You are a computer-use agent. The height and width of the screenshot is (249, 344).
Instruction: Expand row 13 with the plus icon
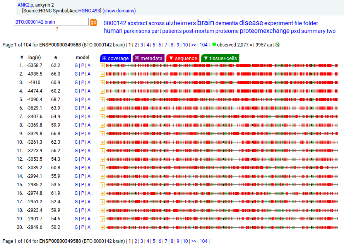coord(102,168)
